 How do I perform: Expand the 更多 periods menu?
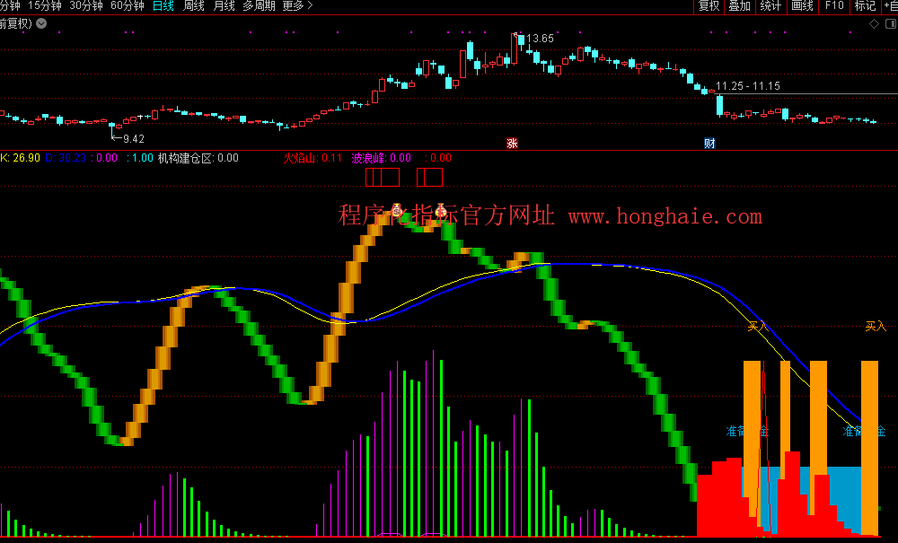click(x=297, y=6)
